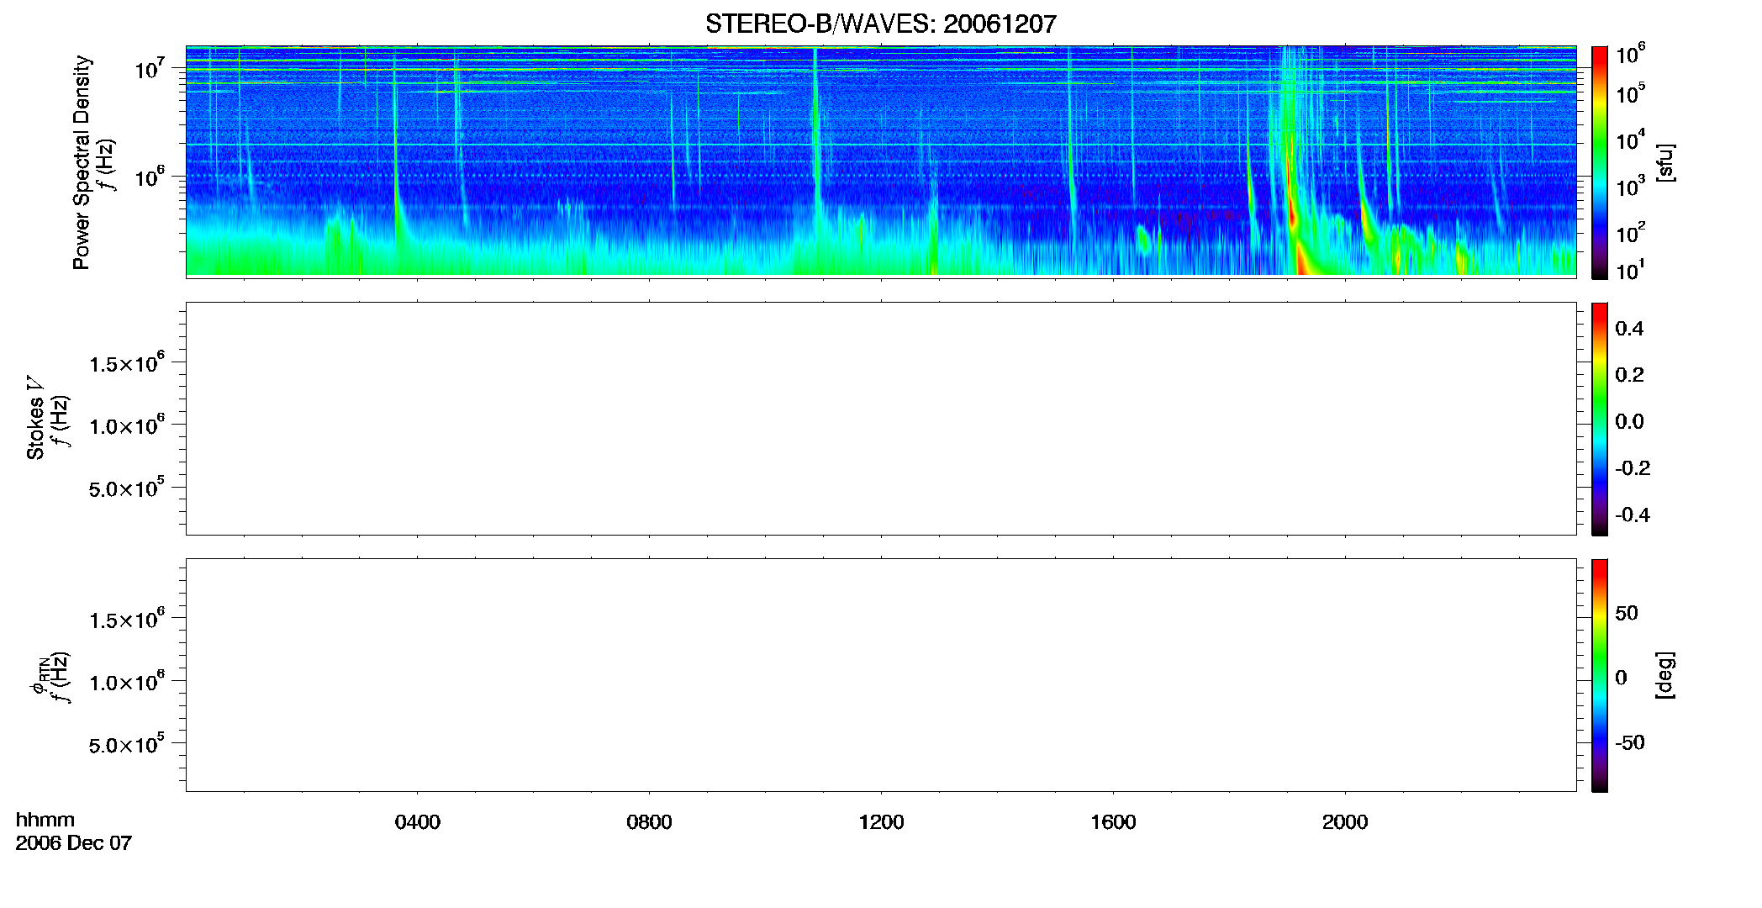Click the 0.4 label on Stokes colorbar

pyautogui.click(x=1629, y=329)
